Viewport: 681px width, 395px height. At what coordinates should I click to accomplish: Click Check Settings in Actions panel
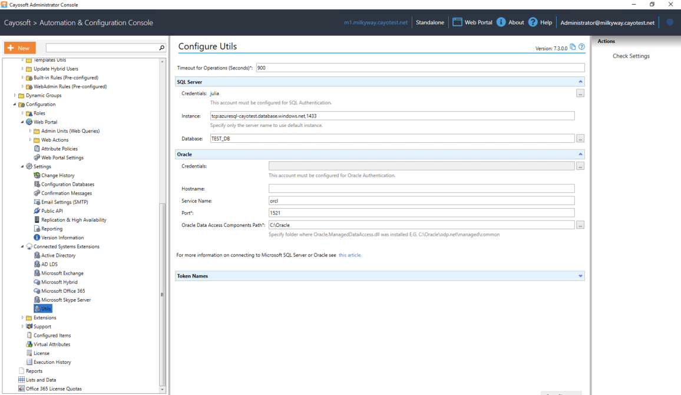click(631, 56)
